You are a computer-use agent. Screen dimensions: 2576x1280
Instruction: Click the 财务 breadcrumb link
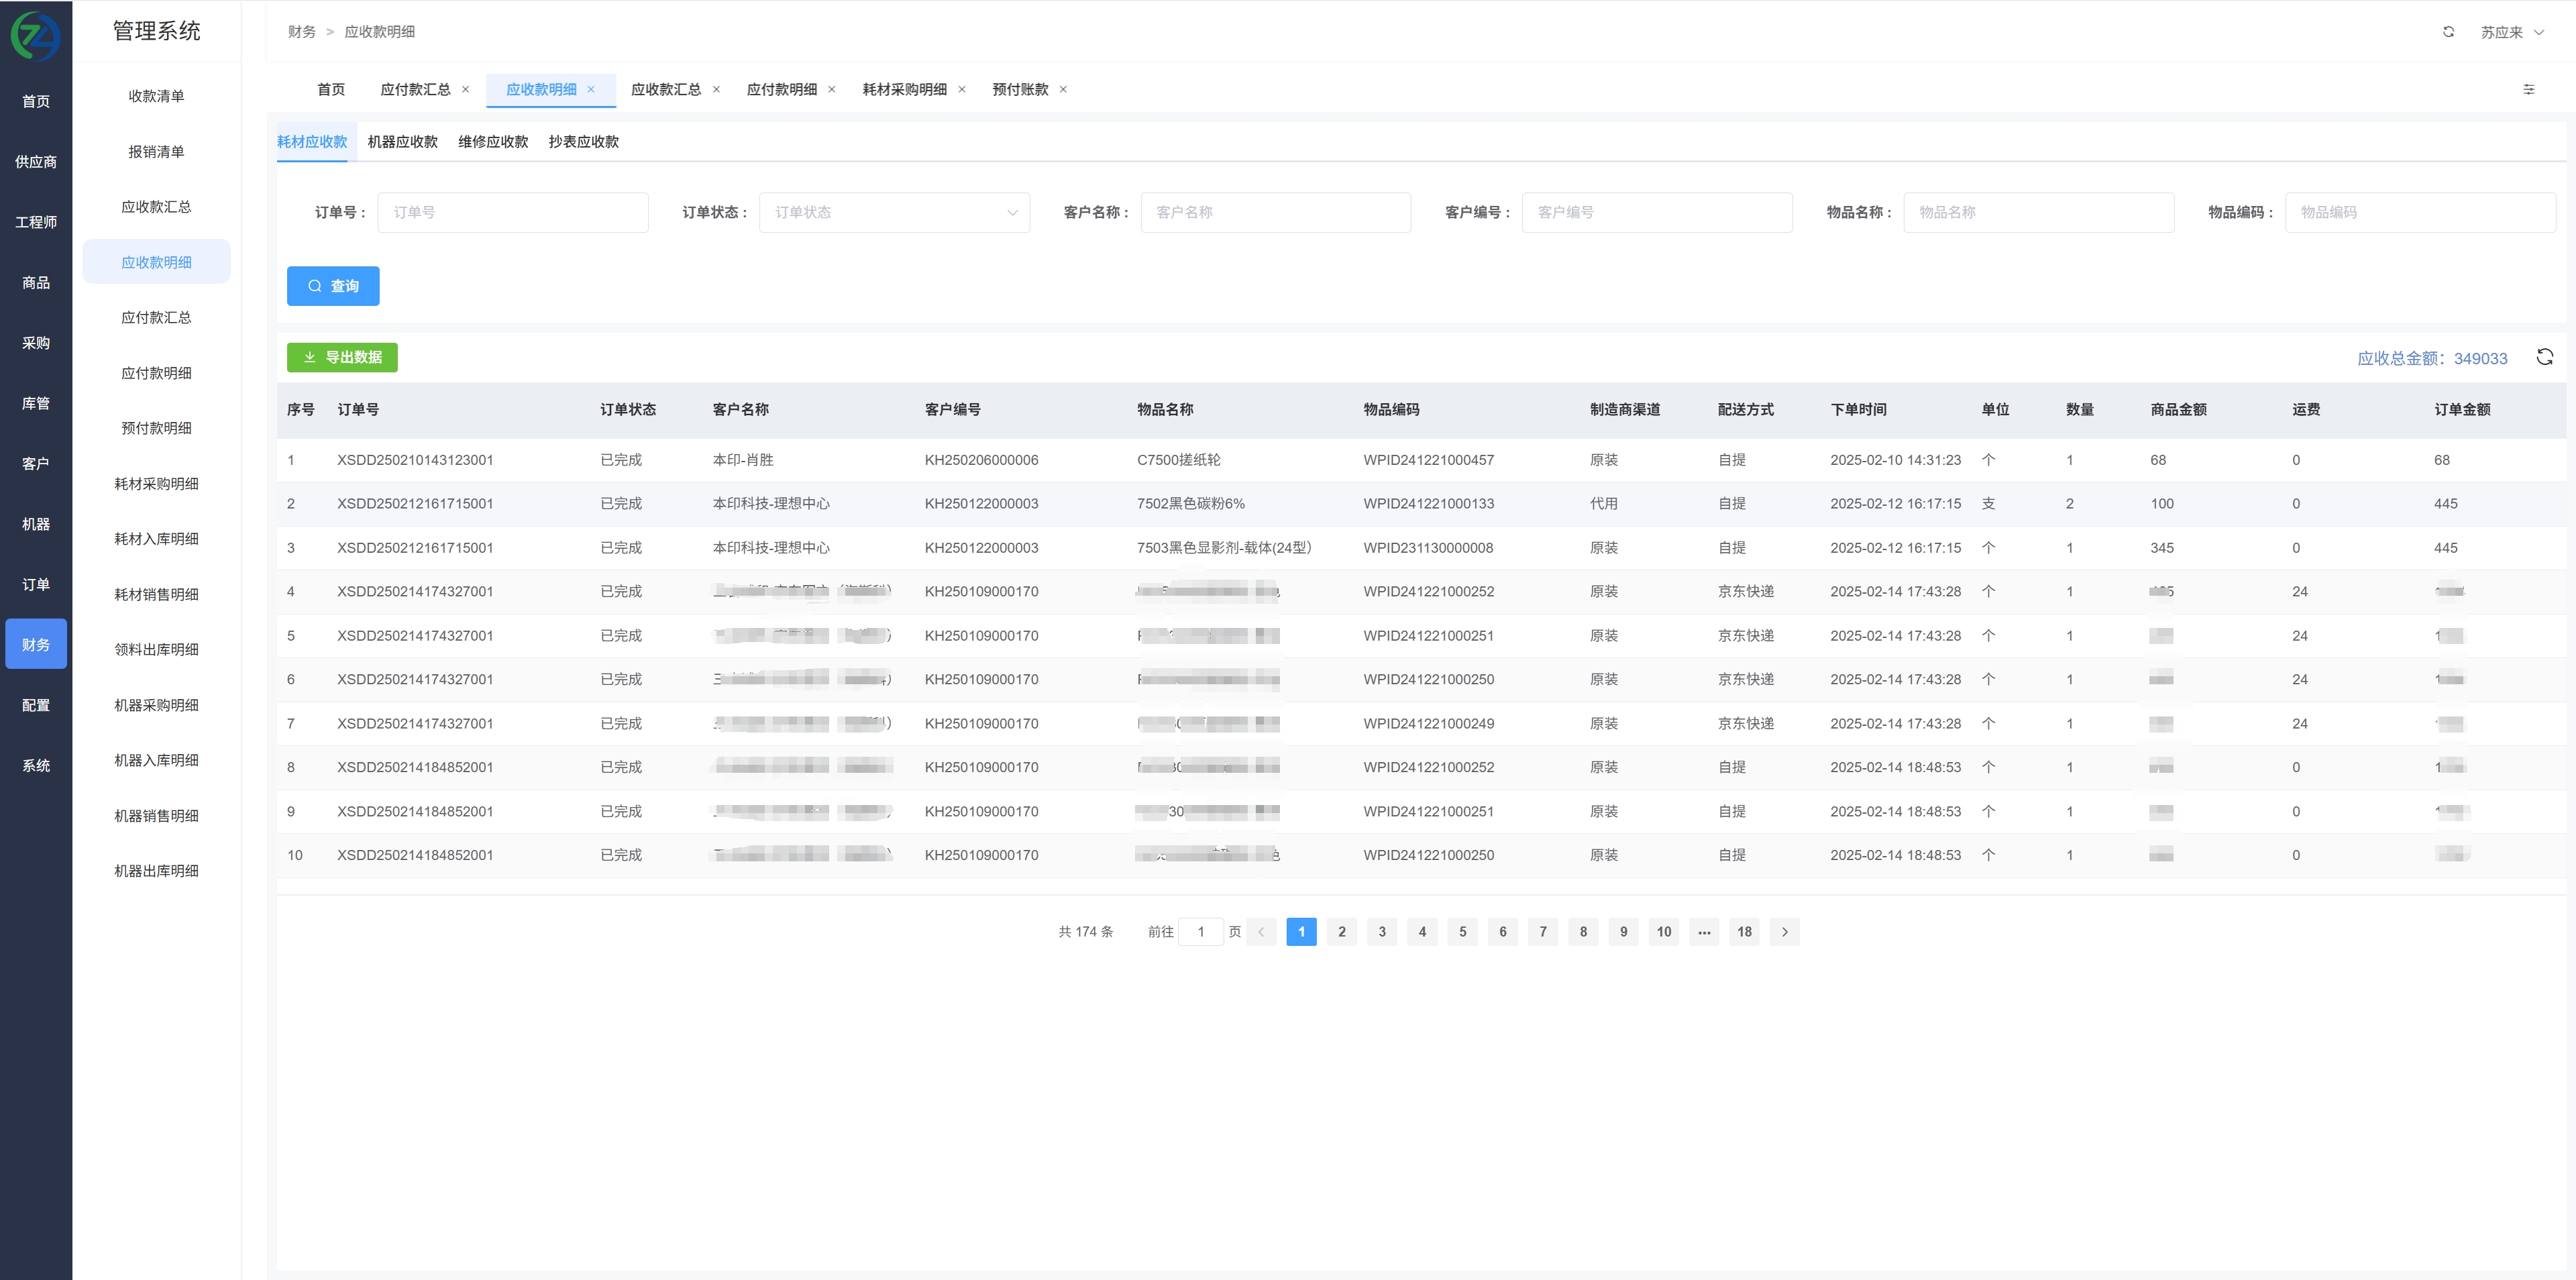click(302, 32)
